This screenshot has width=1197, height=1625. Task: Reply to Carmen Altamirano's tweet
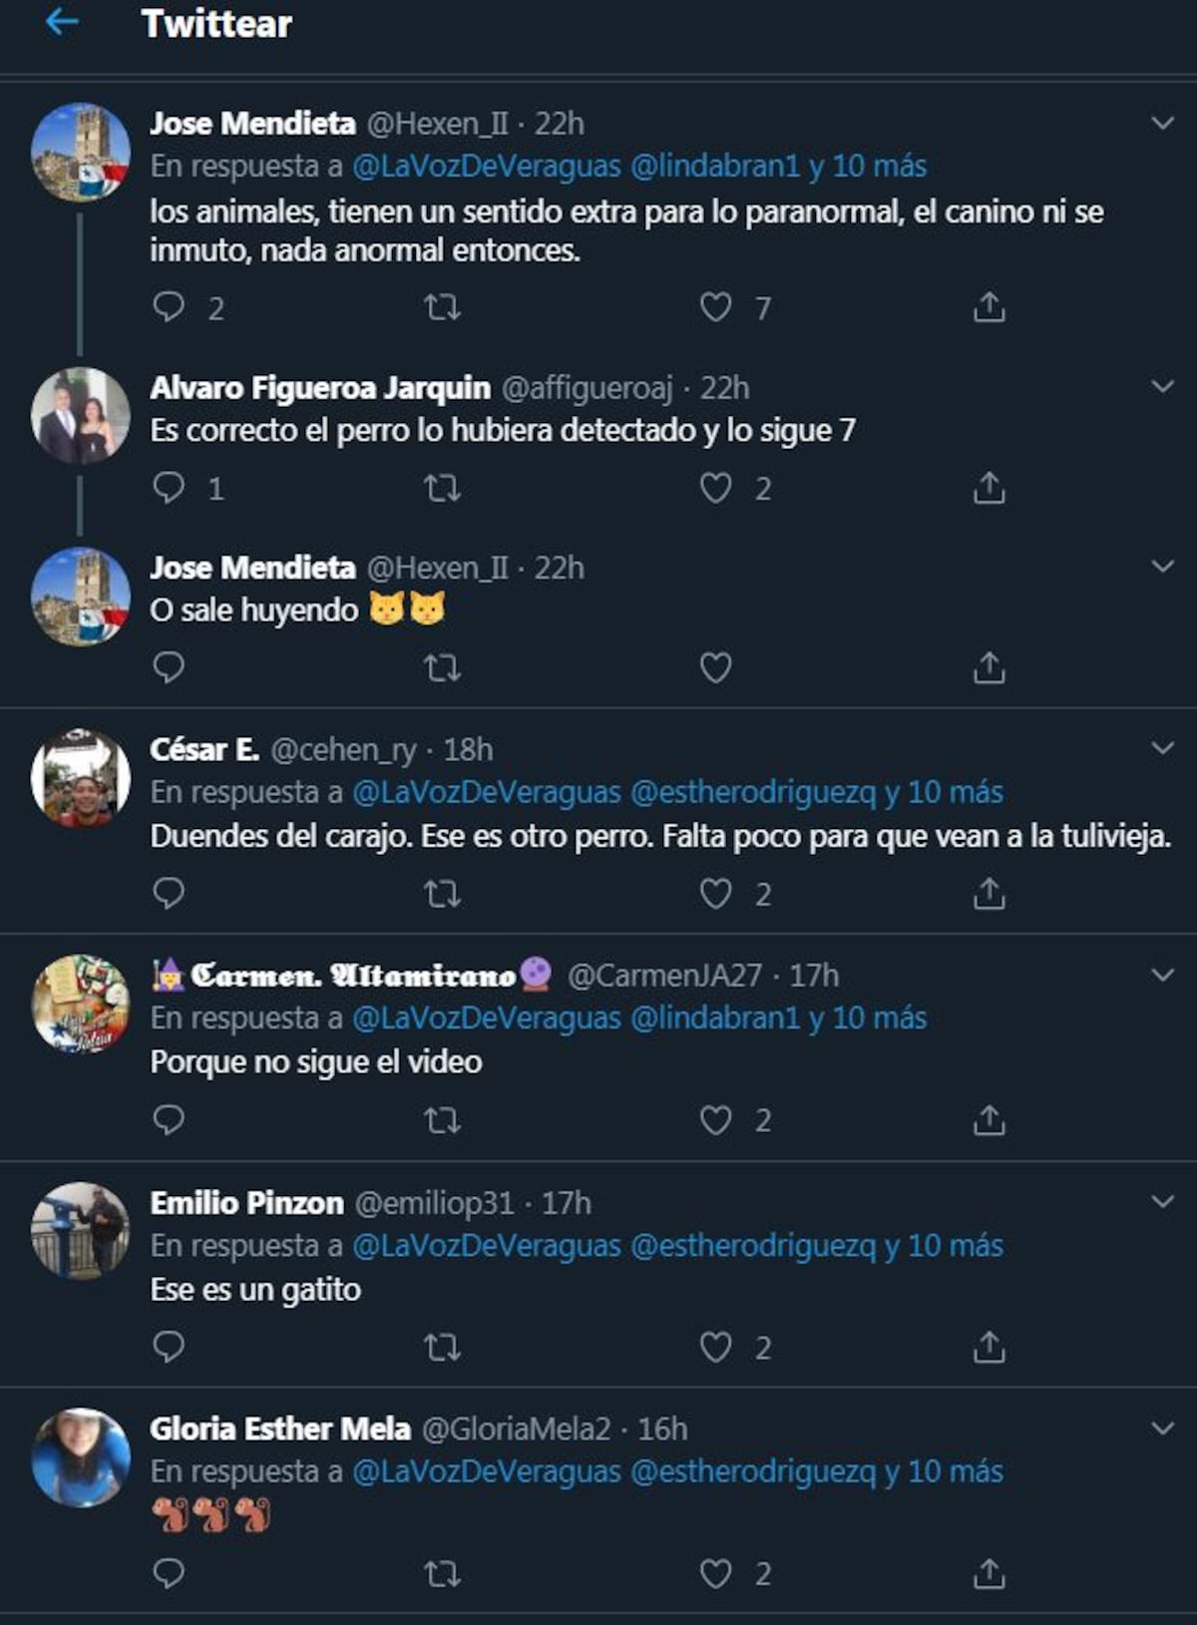pyautogui.click(x=169, y=1120)
